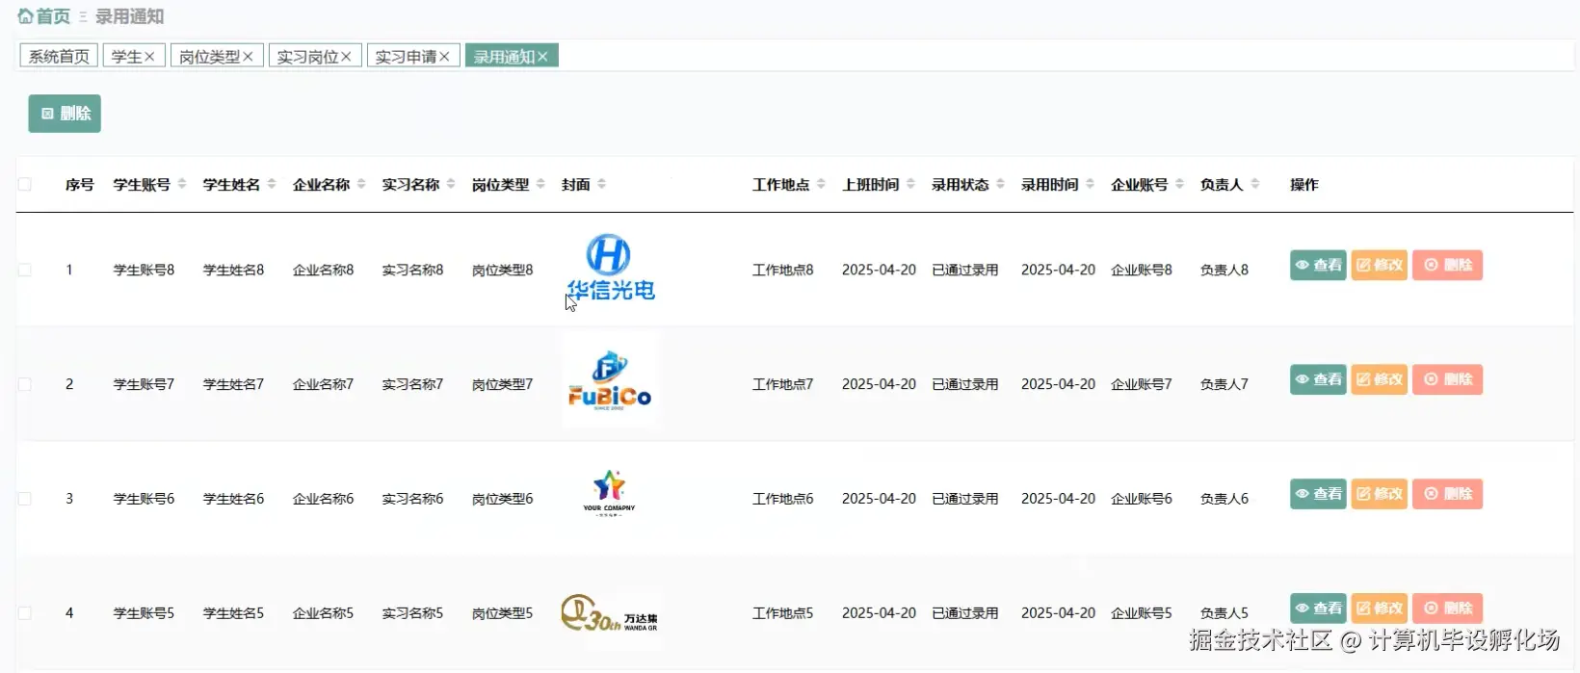
Task: View record for 学生账号5
Action: [1318, 608]
